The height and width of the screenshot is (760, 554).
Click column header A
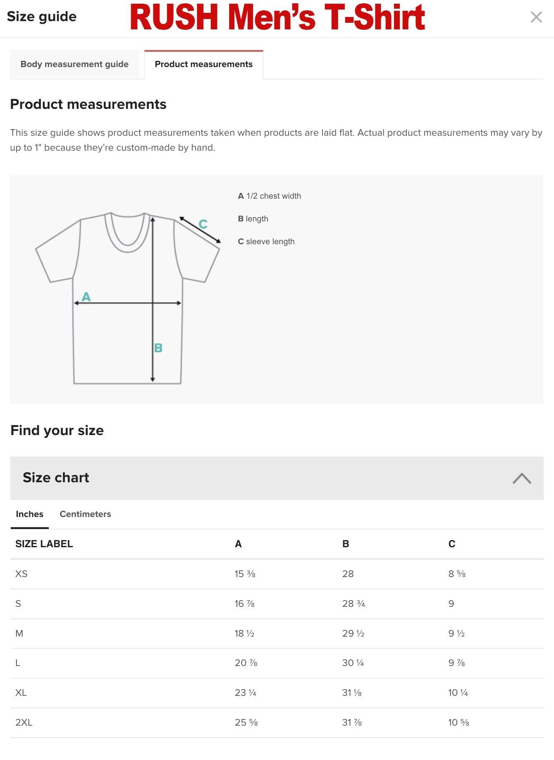point(238,544)
